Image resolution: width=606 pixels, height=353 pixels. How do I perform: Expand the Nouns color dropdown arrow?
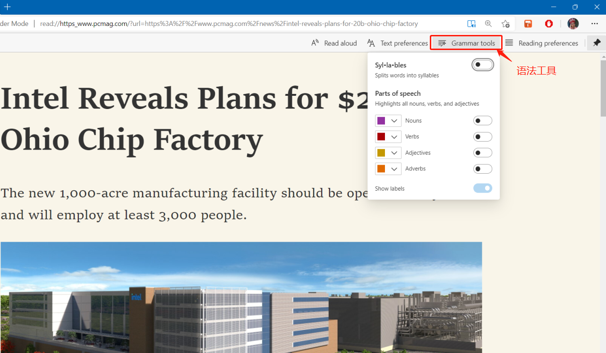pyautogui.click(x=394, y=121)
